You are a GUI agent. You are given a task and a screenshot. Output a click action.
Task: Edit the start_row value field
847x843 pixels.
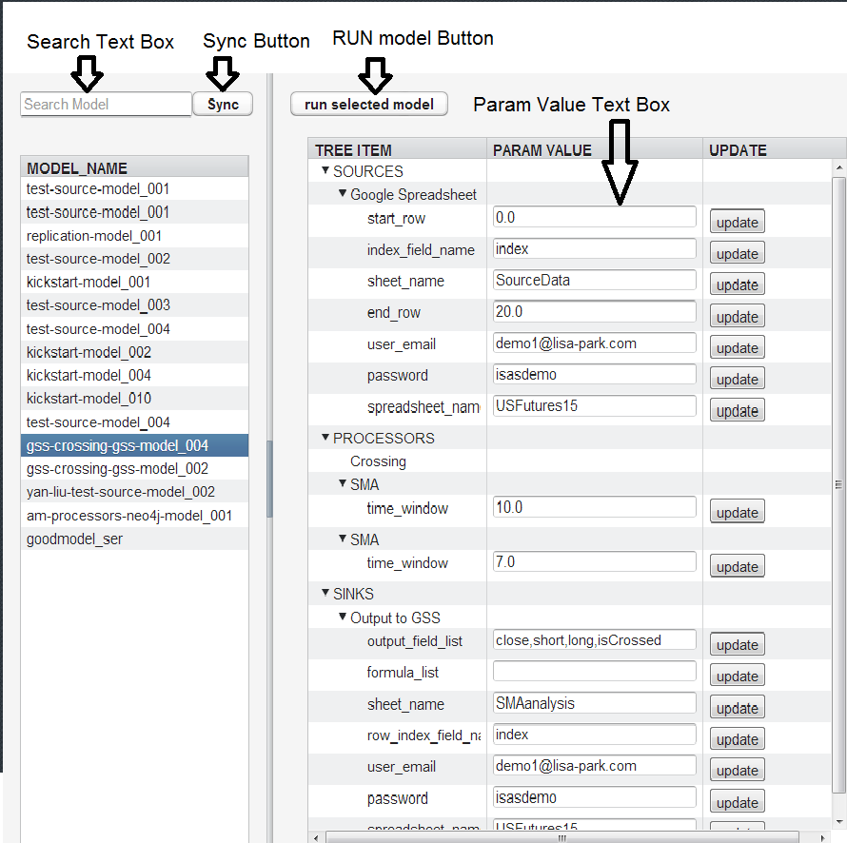point(594,217)
